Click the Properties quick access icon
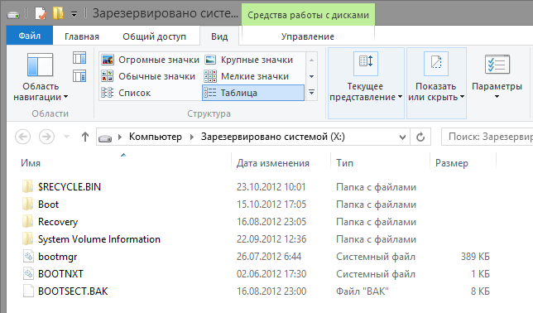The width and height of the screenshot is (533, 313). [x=40, y=13]
